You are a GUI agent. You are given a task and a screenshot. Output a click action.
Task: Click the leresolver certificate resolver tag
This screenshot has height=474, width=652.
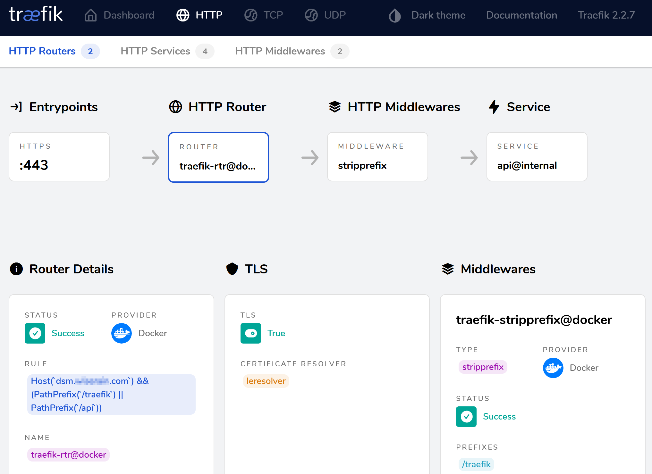point(266,381)
